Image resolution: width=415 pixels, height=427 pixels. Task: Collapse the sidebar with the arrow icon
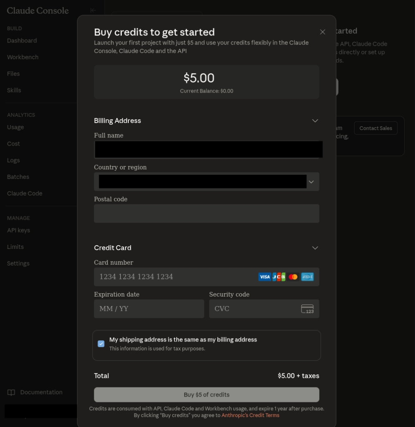click(93, 10)
